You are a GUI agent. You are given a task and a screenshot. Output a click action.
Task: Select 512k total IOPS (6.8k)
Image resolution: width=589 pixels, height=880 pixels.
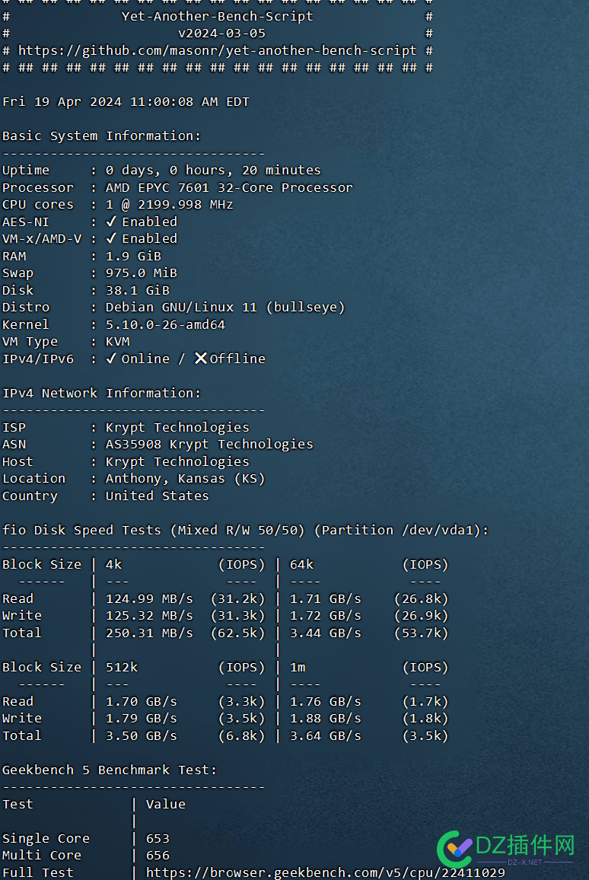click(241, 736)
